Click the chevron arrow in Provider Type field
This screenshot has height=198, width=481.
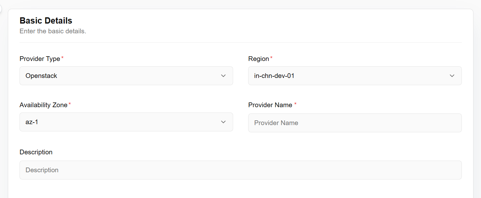223,76
